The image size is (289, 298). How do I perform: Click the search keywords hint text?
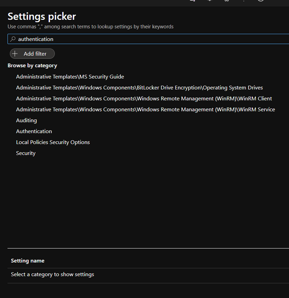tap(91, 27)
